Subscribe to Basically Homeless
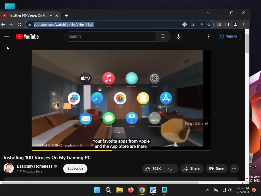This screenshot has width=261, height=196. 75,168
